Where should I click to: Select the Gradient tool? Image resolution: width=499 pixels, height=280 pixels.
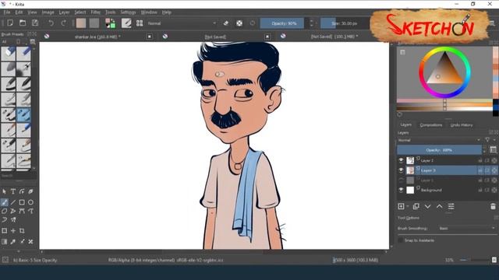(4, 242)
